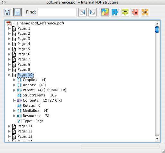
Task: Click the page icon of Page: 5
Action: 14,49
